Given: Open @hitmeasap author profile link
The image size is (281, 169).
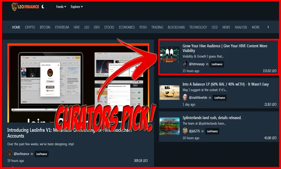Looking at the screenshot, I should pyautogui.click(x=197, y=64).
